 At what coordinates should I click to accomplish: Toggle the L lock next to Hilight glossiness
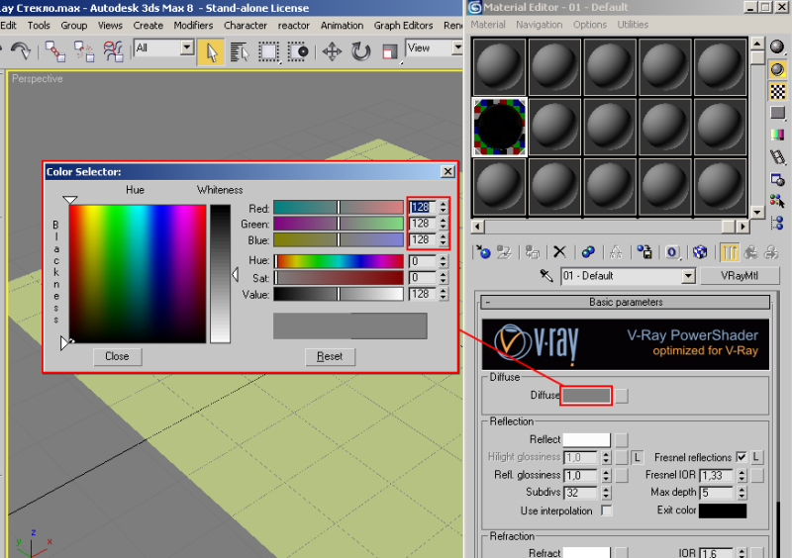[x=637, y=457]
